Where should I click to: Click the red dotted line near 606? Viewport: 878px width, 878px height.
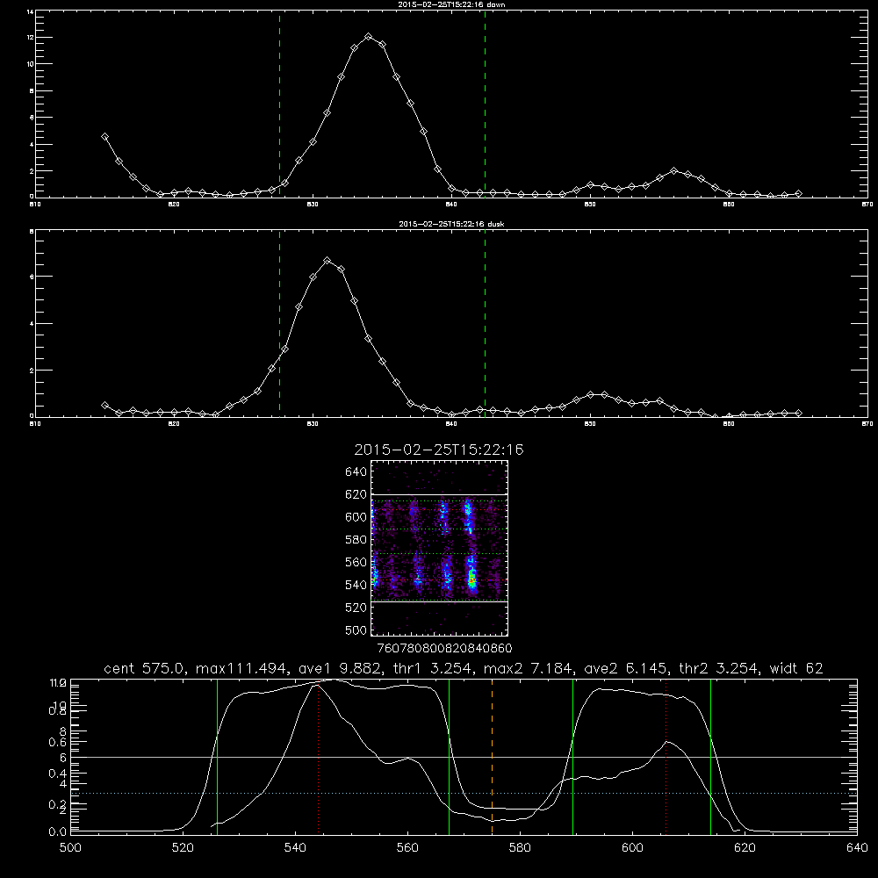coord(666,757)
